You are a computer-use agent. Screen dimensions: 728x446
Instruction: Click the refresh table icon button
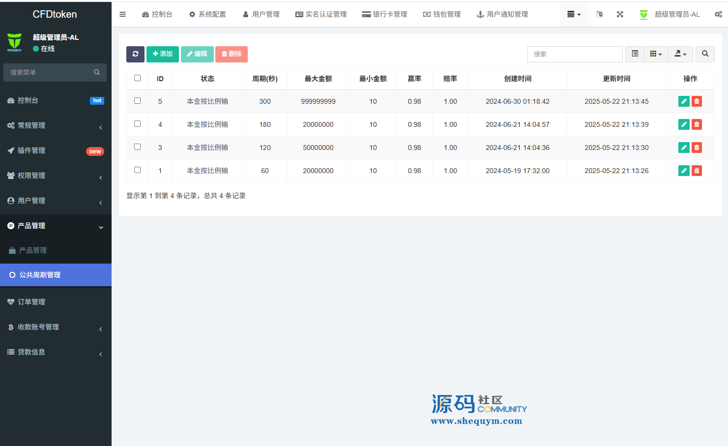pos(135,54)
